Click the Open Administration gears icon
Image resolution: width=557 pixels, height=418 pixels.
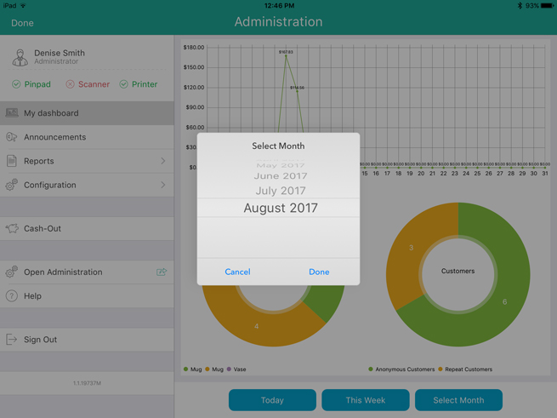click(x=12, y=272)
